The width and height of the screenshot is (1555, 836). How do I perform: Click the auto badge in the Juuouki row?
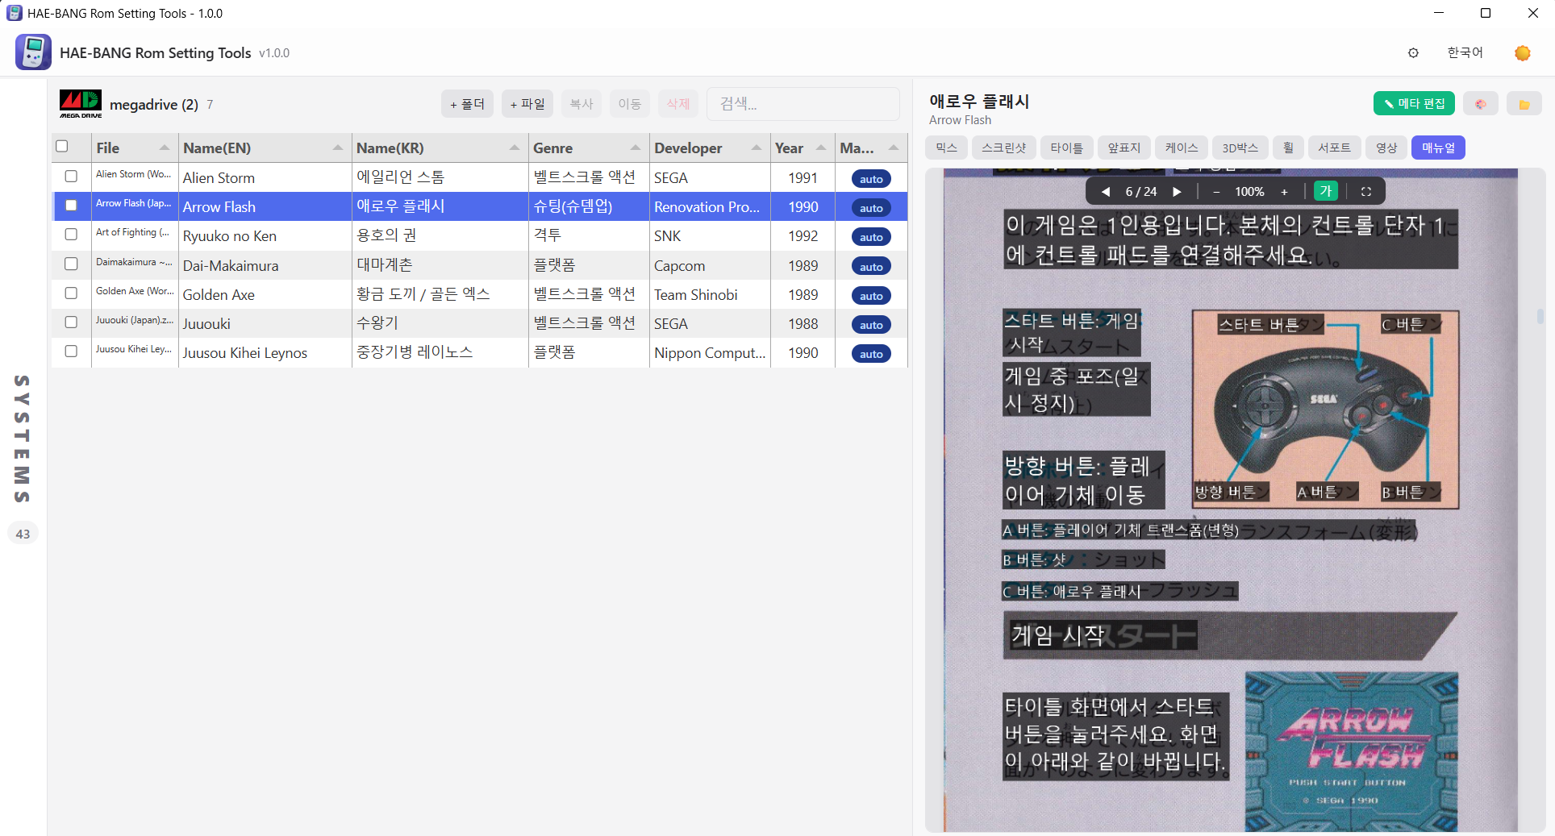pyautogui.click(x=871, y=325)
